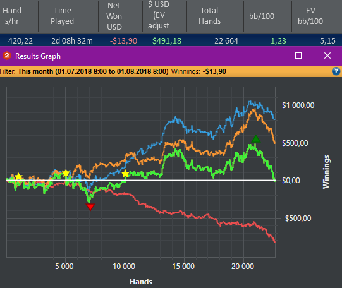Select the summary row showing 22 664 hands
342x288 pixels.
171,40
